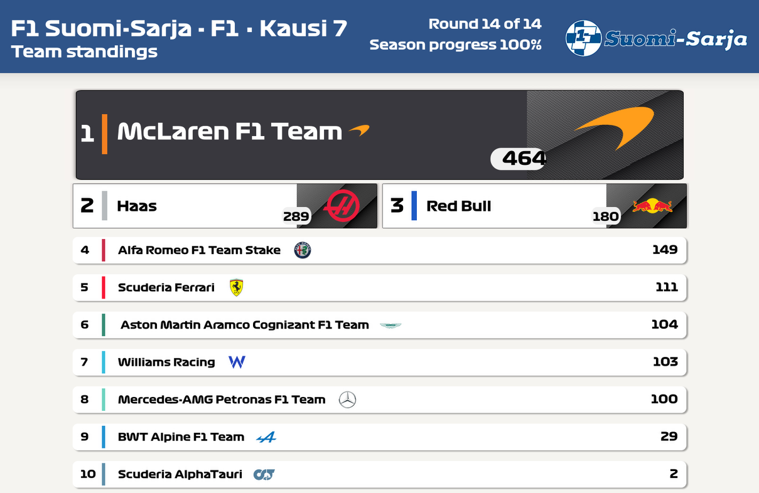Open the Red Bull third-place team card
The height and width of the screenshot is (493, 759).
point(534,206)
